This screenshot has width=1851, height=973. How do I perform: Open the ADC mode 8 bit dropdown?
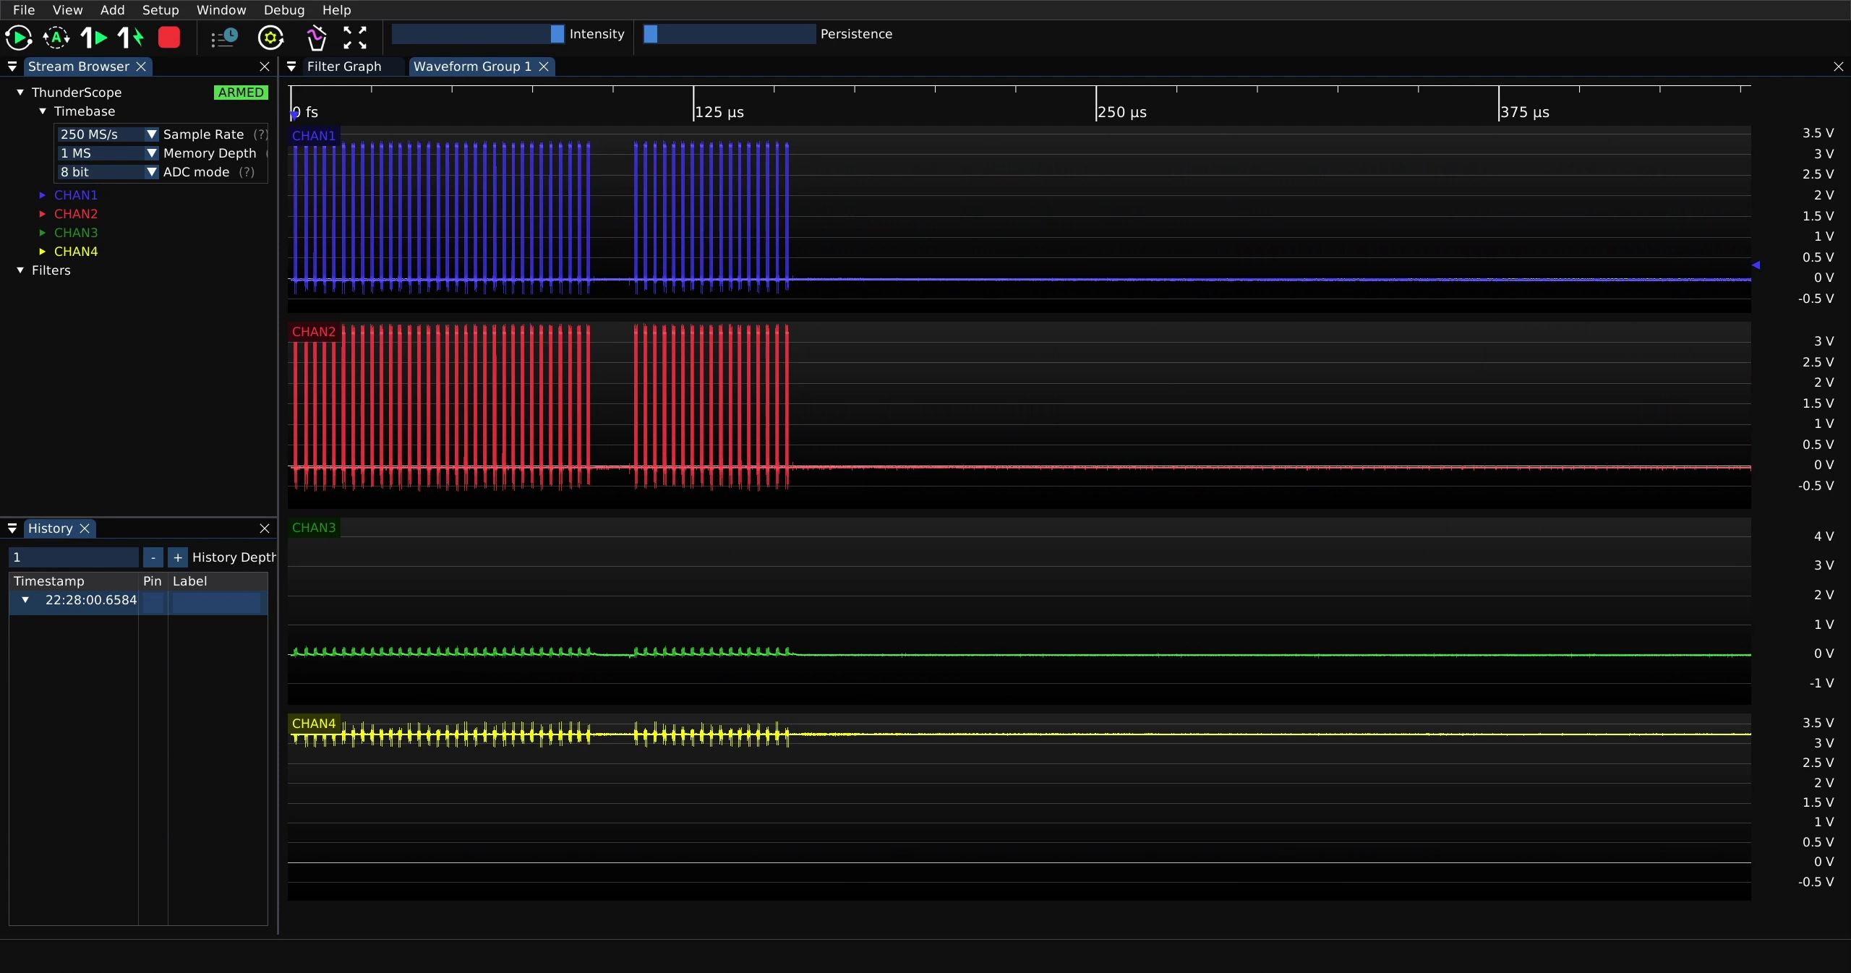pos(108,172)
